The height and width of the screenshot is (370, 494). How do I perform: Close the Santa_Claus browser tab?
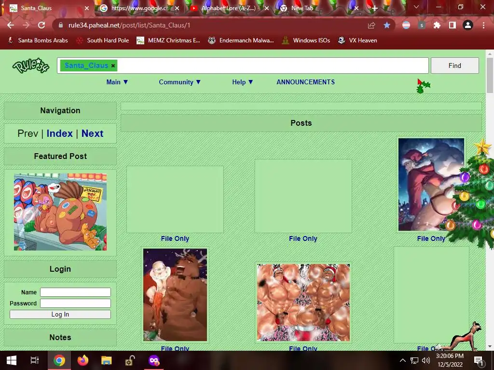pyautogui.click(x=87, y=8)
